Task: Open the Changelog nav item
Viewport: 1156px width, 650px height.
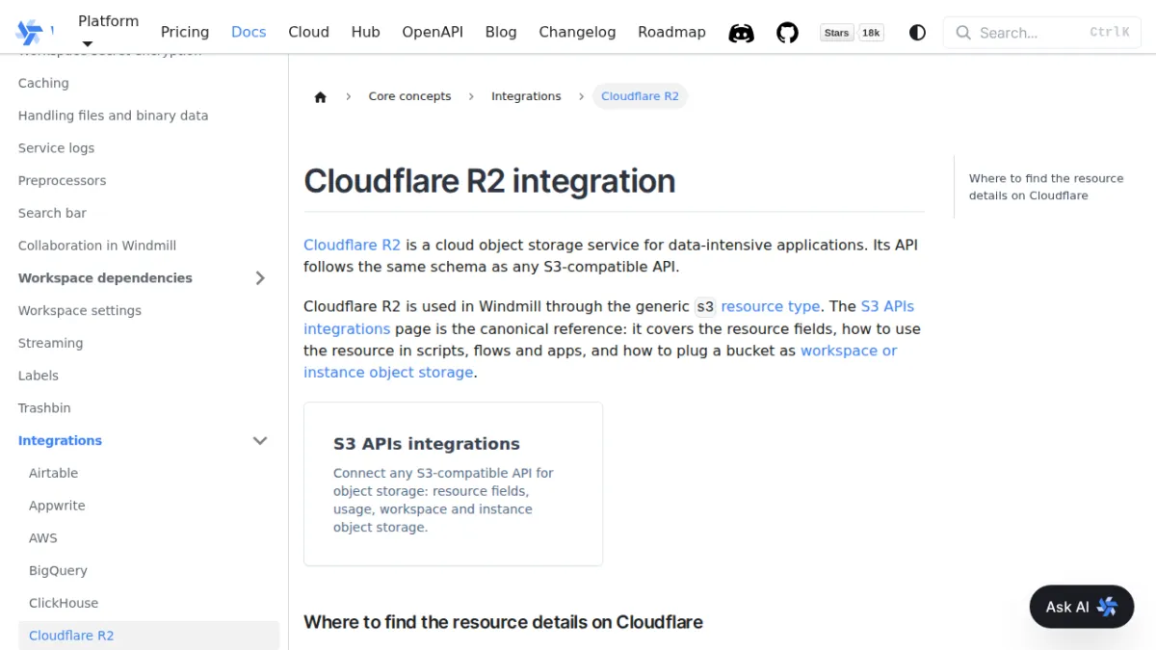Action: [x=577, y=32]
